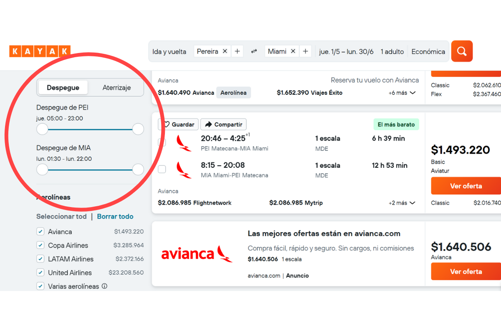Click Ver oferta for $1.640.506 ad
Image resolution: width=501 pixels, height=334 pixels.
coord(466,271)
